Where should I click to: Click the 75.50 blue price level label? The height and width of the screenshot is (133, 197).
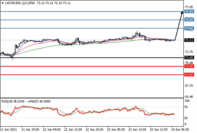point(189,20)
